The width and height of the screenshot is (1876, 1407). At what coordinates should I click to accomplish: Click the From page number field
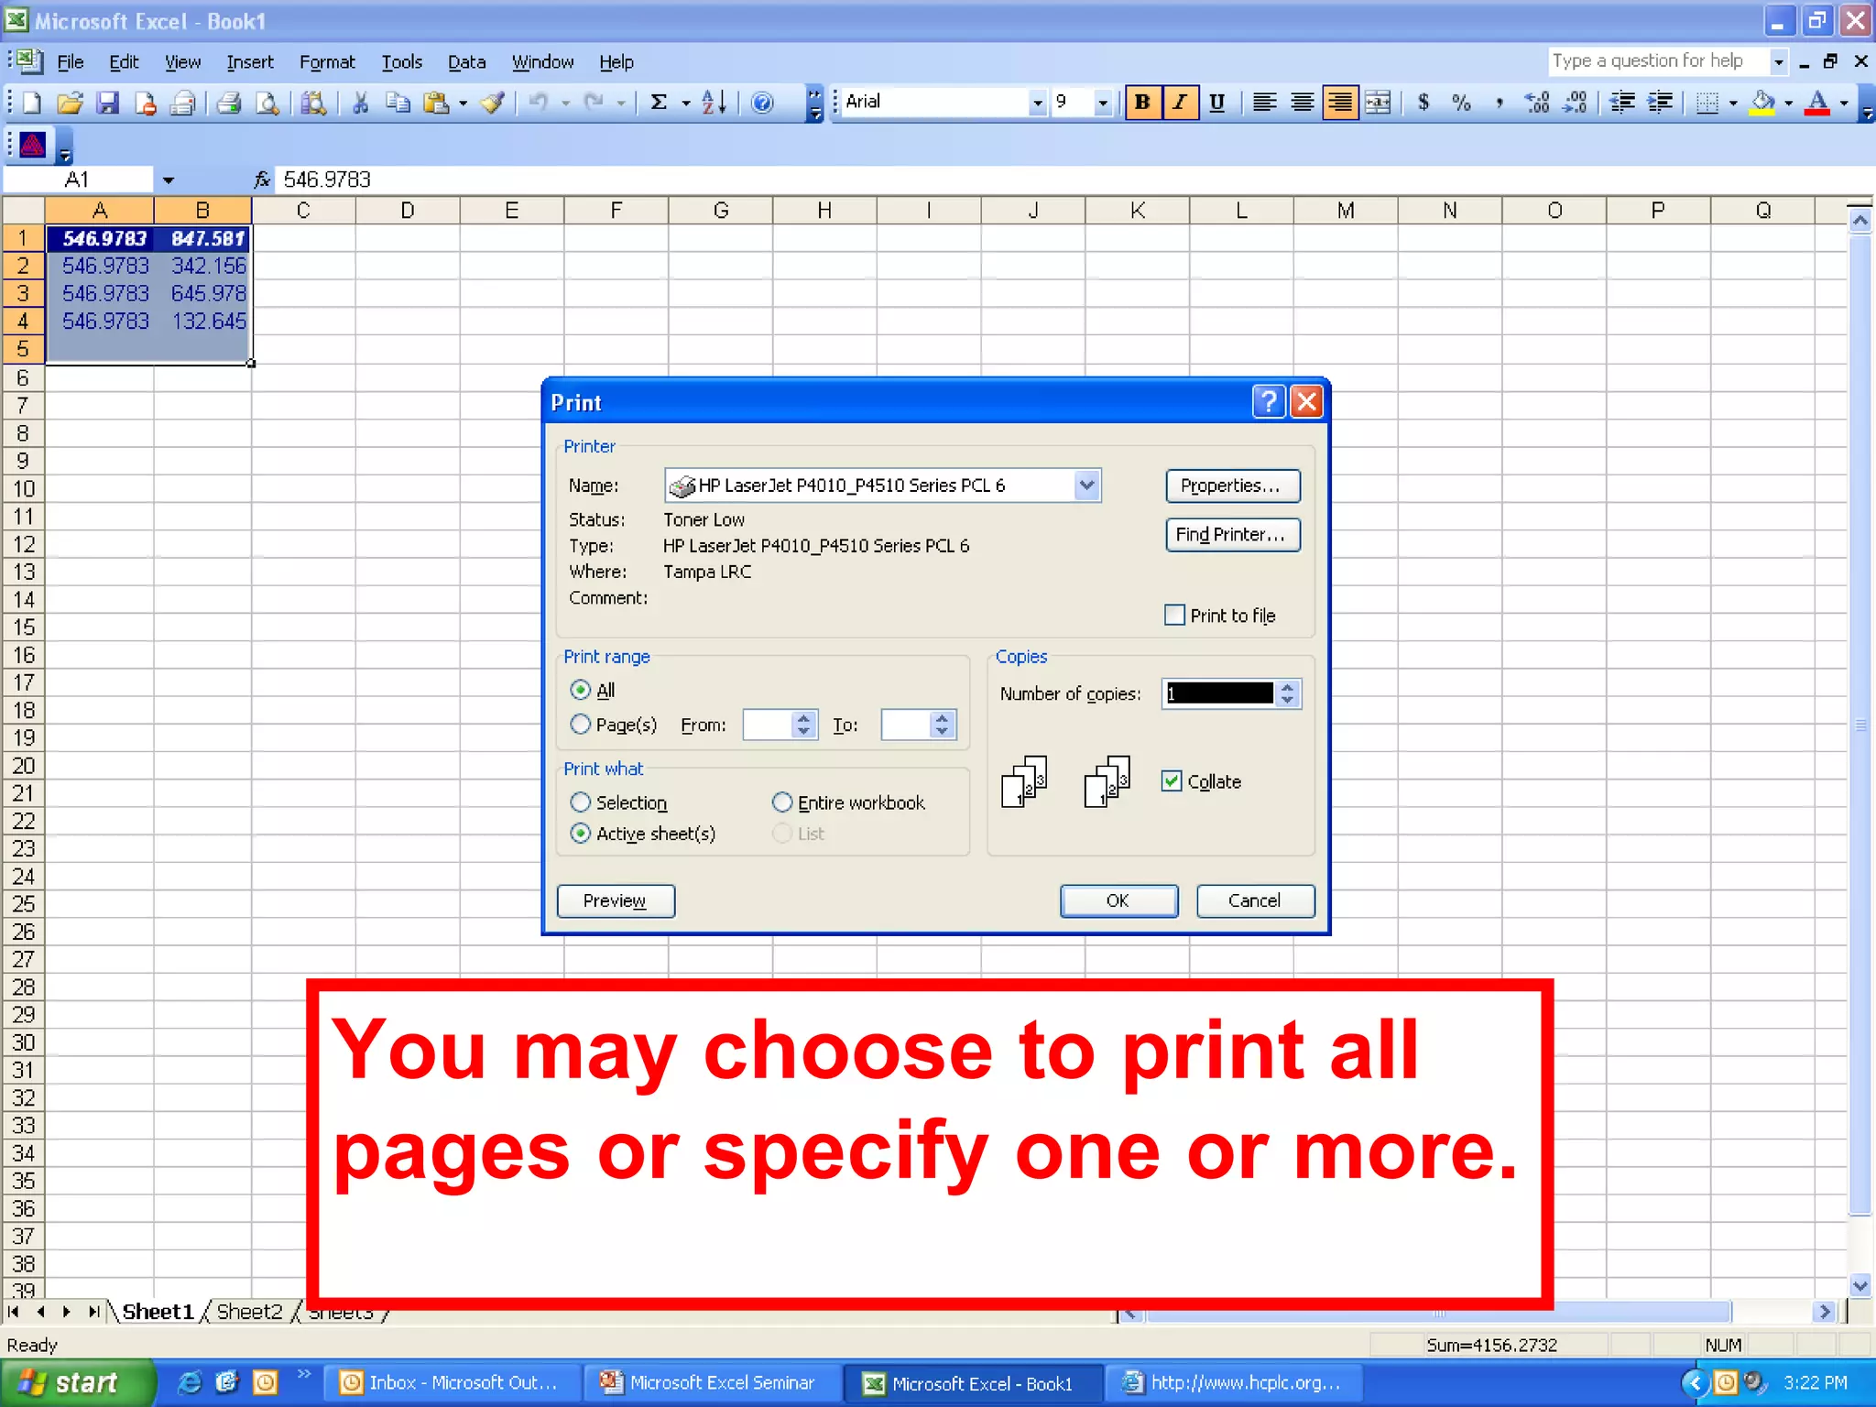pyautogui.click(x=769, y=725)
